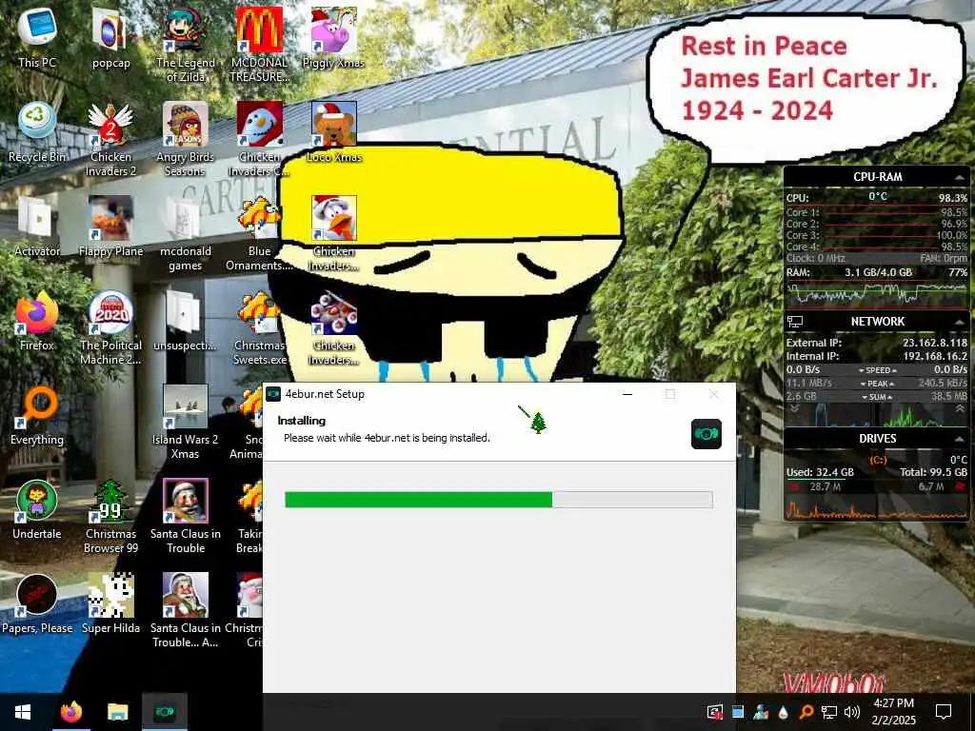Click the Everything magnifier tray icon
The height and width of the screenshot is (731, 975).
806,712
